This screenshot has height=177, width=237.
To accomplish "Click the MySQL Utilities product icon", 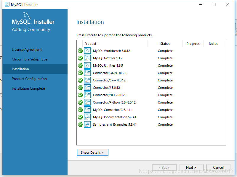I will point(87,65).
